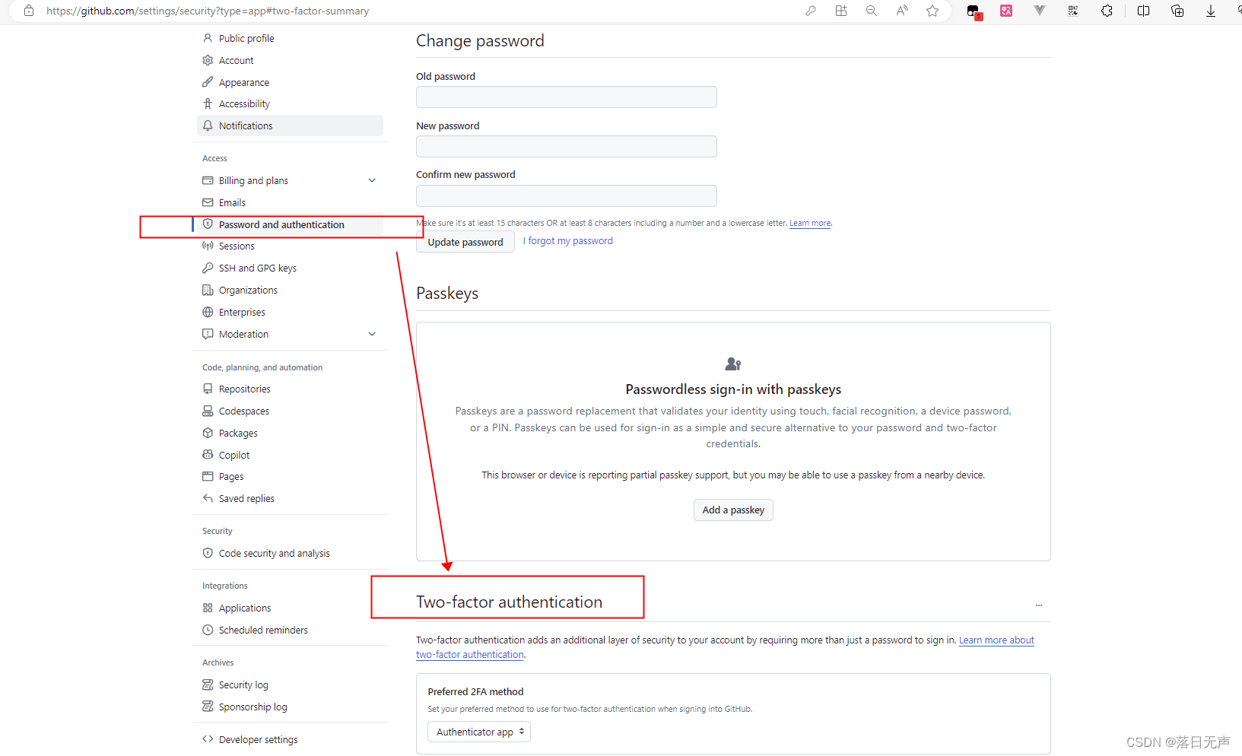Click the Copilot icon in sidebar
The image size is (1242, 756).
[x=208, y=455]
